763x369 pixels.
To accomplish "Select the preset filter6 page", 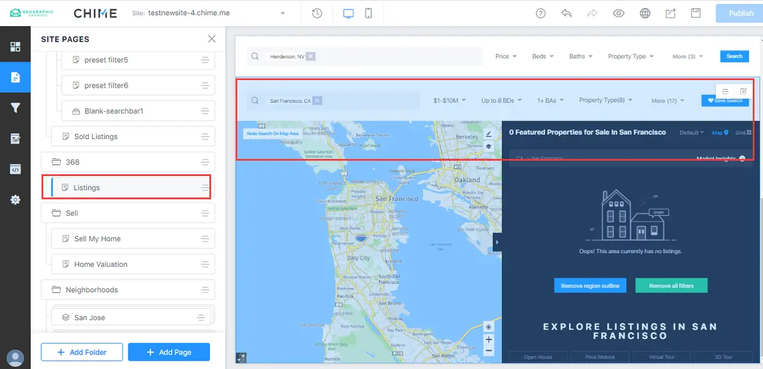I will coord(138,85).
